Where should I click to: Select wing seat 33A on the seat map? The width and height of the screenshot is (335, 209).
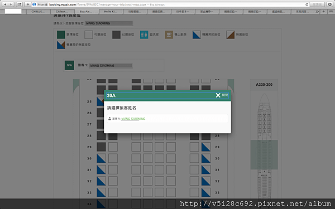101,192
